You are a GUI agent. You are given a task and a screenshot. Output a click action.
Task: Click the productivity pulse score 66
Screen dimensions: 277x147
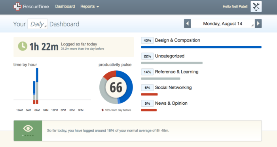(x=116, y=87)
